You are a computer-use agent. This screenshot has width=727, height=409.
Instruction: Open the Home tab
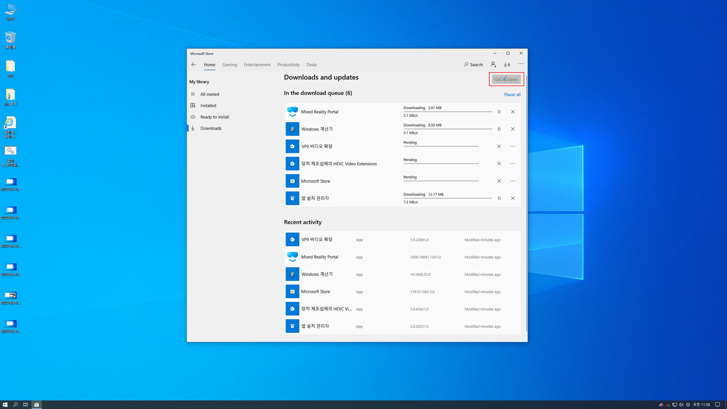tap(209, 65)
